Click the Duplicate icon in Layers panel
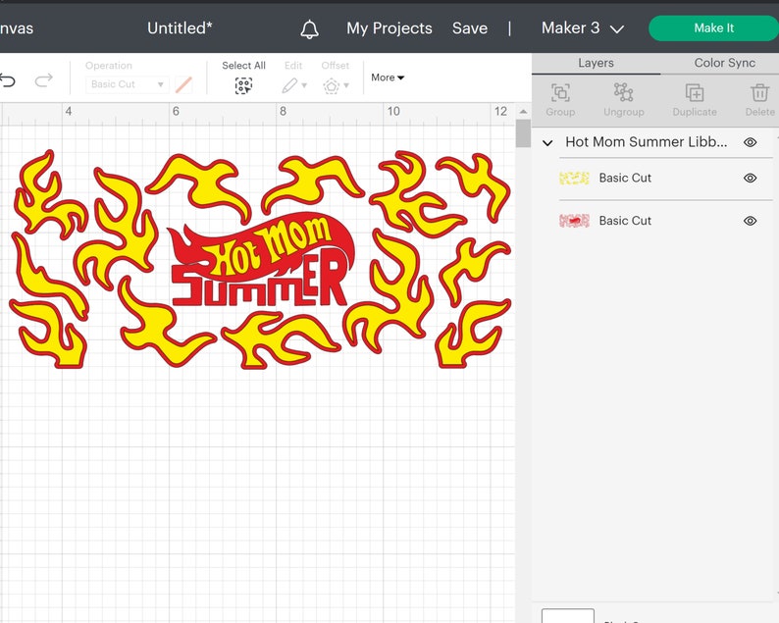 (695, 93)
